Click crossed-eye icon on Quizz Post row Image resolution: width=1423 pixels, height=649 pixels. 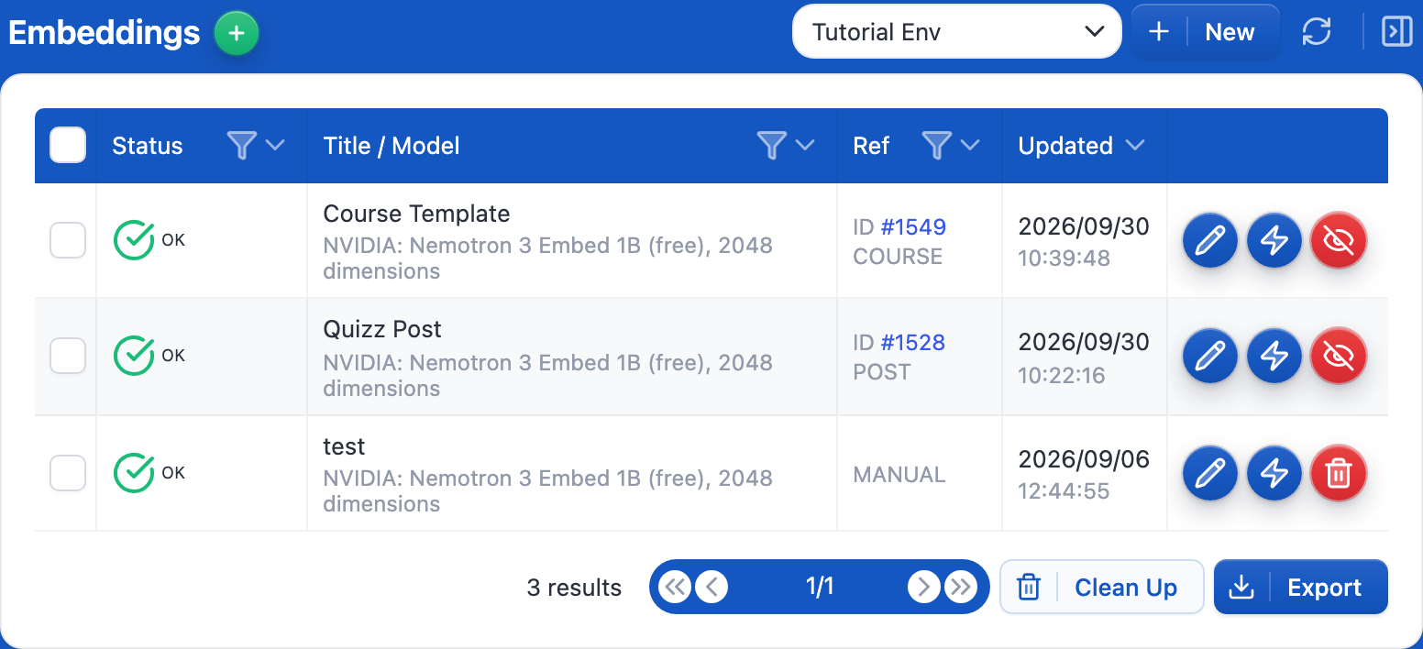pos(1339,356)
